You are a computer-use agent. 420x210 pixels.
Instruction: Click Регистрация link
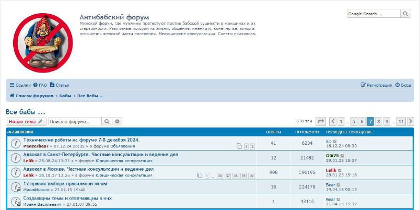coord(376,85)
